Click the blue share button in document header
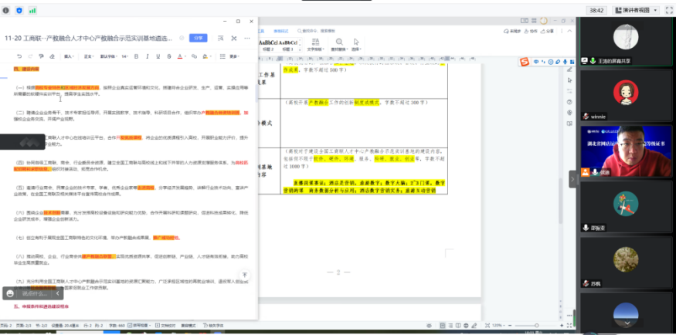Image resolution: width=676 pixels, height=335 pixels. click(x=199, y=37)
